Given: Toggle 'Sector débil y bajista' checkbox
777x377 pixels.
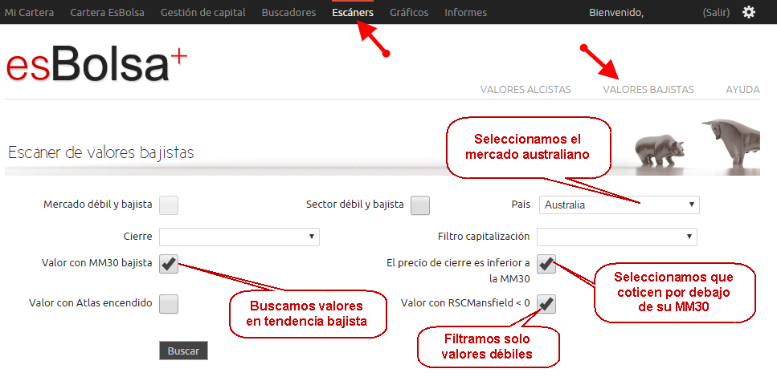Looking at the screenshot, I should (420, 205).
